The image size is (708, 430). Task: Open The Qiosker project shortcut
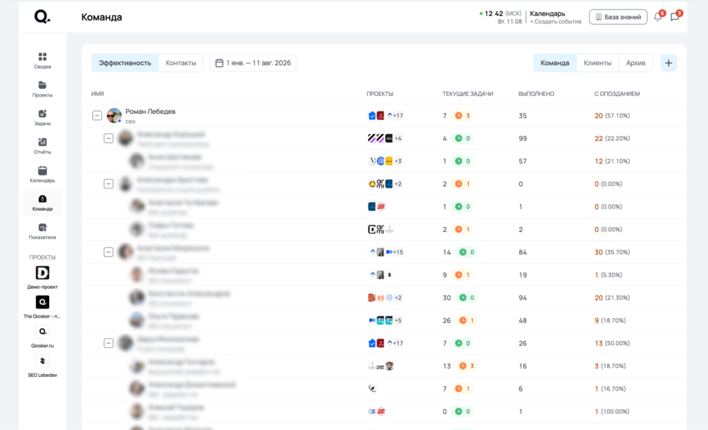(x=42, y=307)
